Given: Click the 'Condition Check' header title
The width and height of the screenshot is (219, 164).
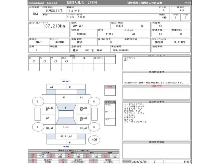Looking at the screenshot, I should pos(43,3).
